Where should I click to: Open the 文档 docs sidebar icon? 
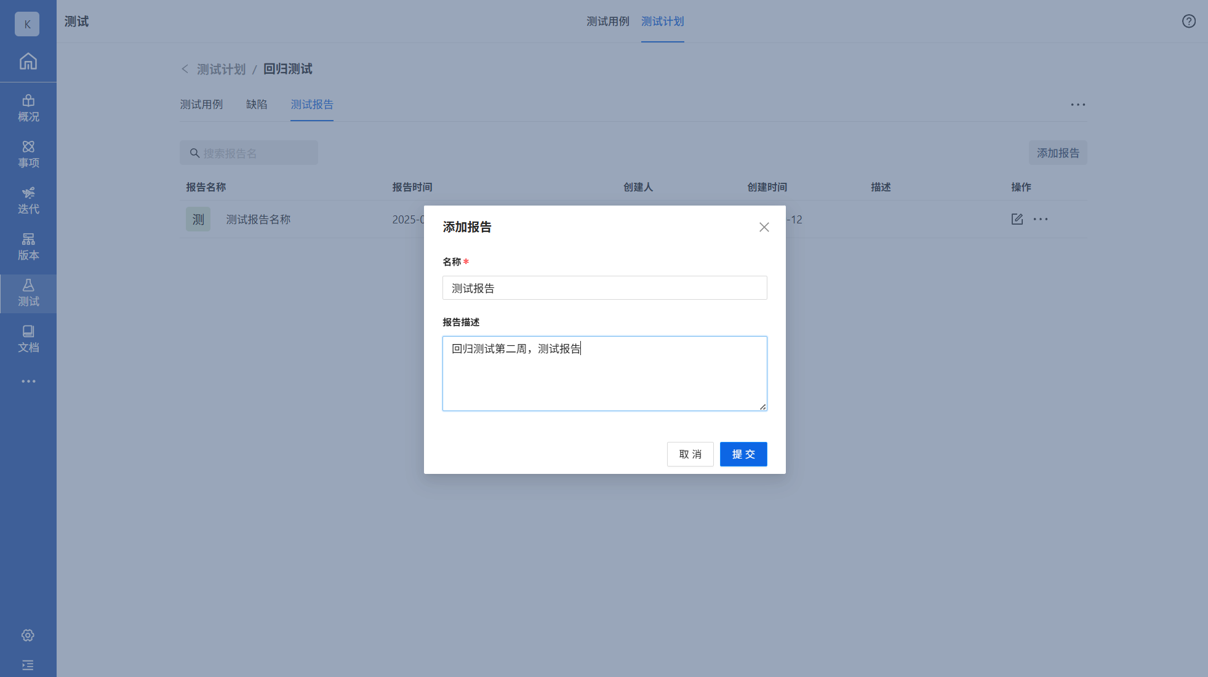(28, 338)
